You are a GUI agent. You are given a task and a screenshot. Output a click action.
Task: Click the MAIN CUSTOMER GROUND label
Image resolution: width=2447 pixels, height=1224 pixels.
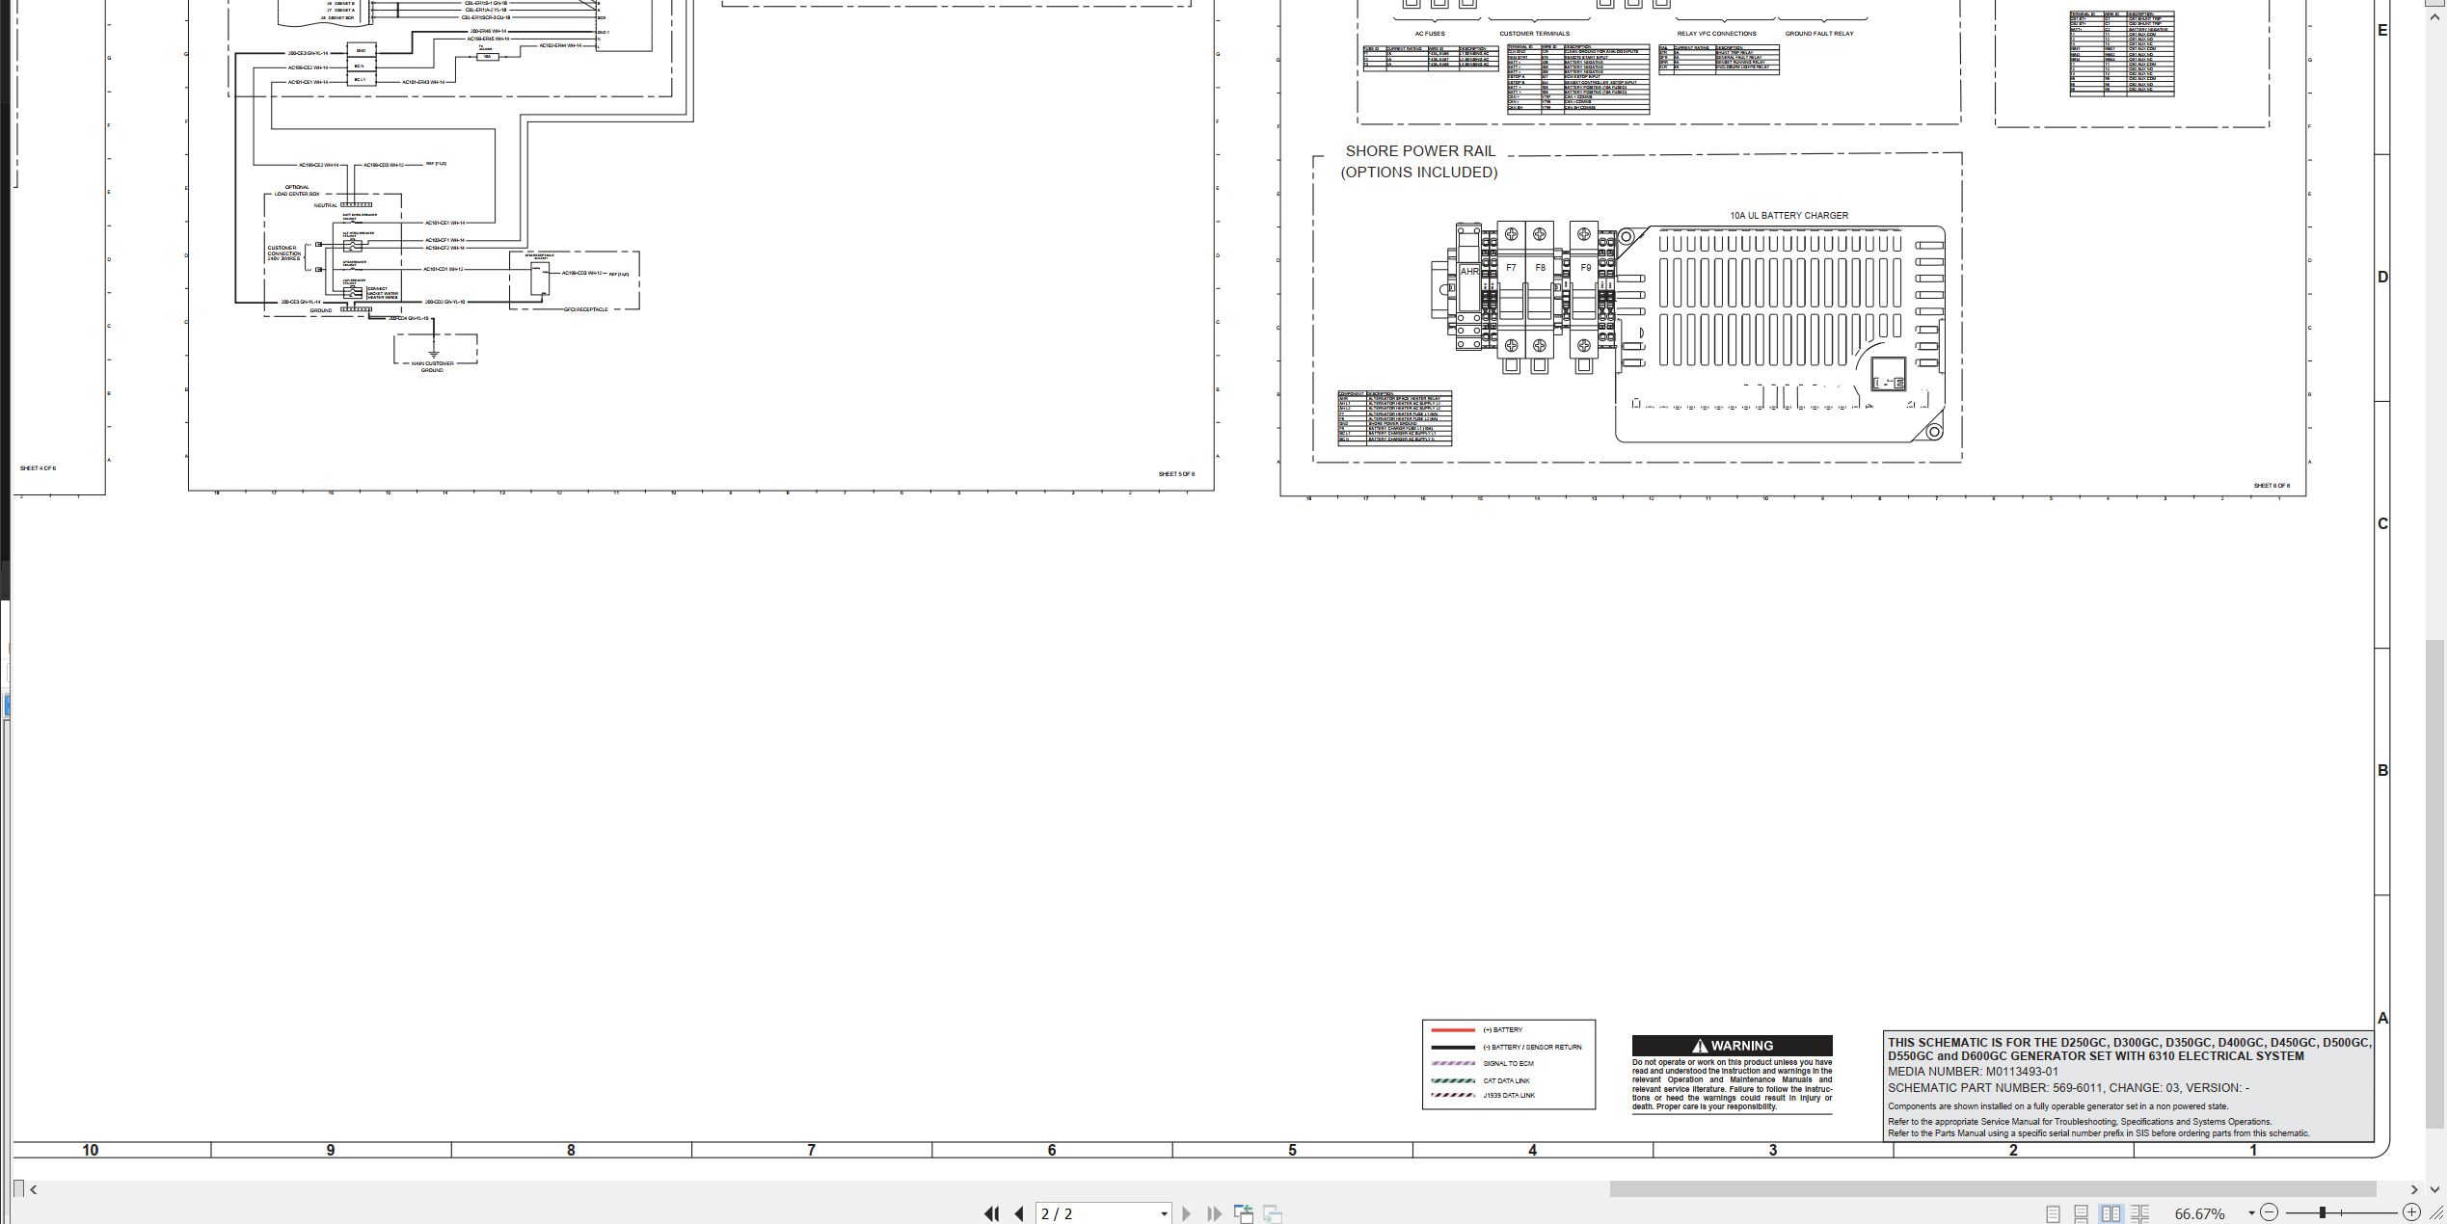[432, 366]
